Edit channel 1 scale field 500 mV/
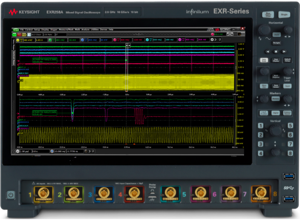The height and width of the screenshot is (220, 300). coord(29,40)
